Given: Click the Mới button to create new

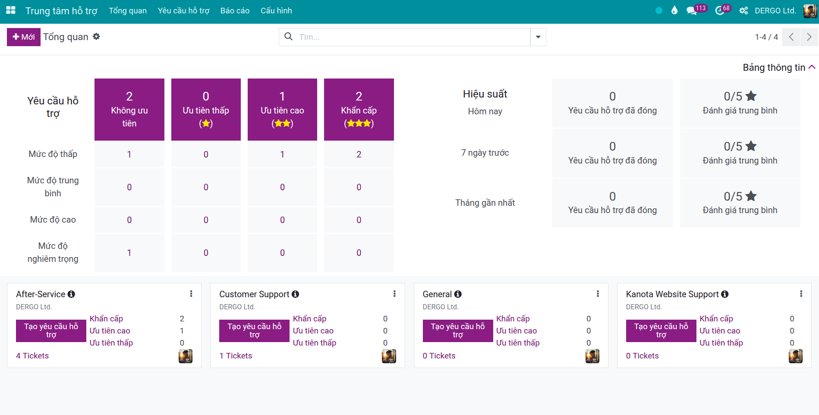Looking at the screenshot, I should (x=24, y=37).
